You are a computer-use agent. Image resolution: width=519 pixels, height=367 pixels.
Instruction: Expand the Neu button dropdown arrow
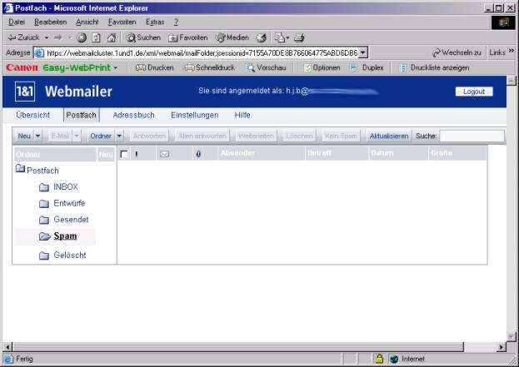(x=37, y=136)
